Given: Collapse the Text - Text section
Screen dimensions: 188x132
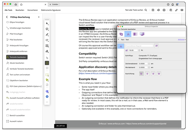Looking at the screenshot, I should (x=118, y=39).
